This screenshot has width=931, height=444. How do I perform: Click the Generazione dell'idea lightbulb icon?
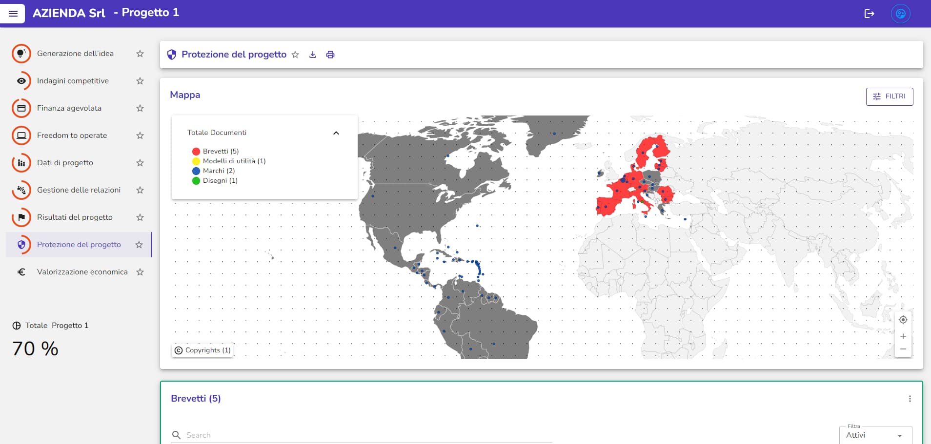click(21, 54)
